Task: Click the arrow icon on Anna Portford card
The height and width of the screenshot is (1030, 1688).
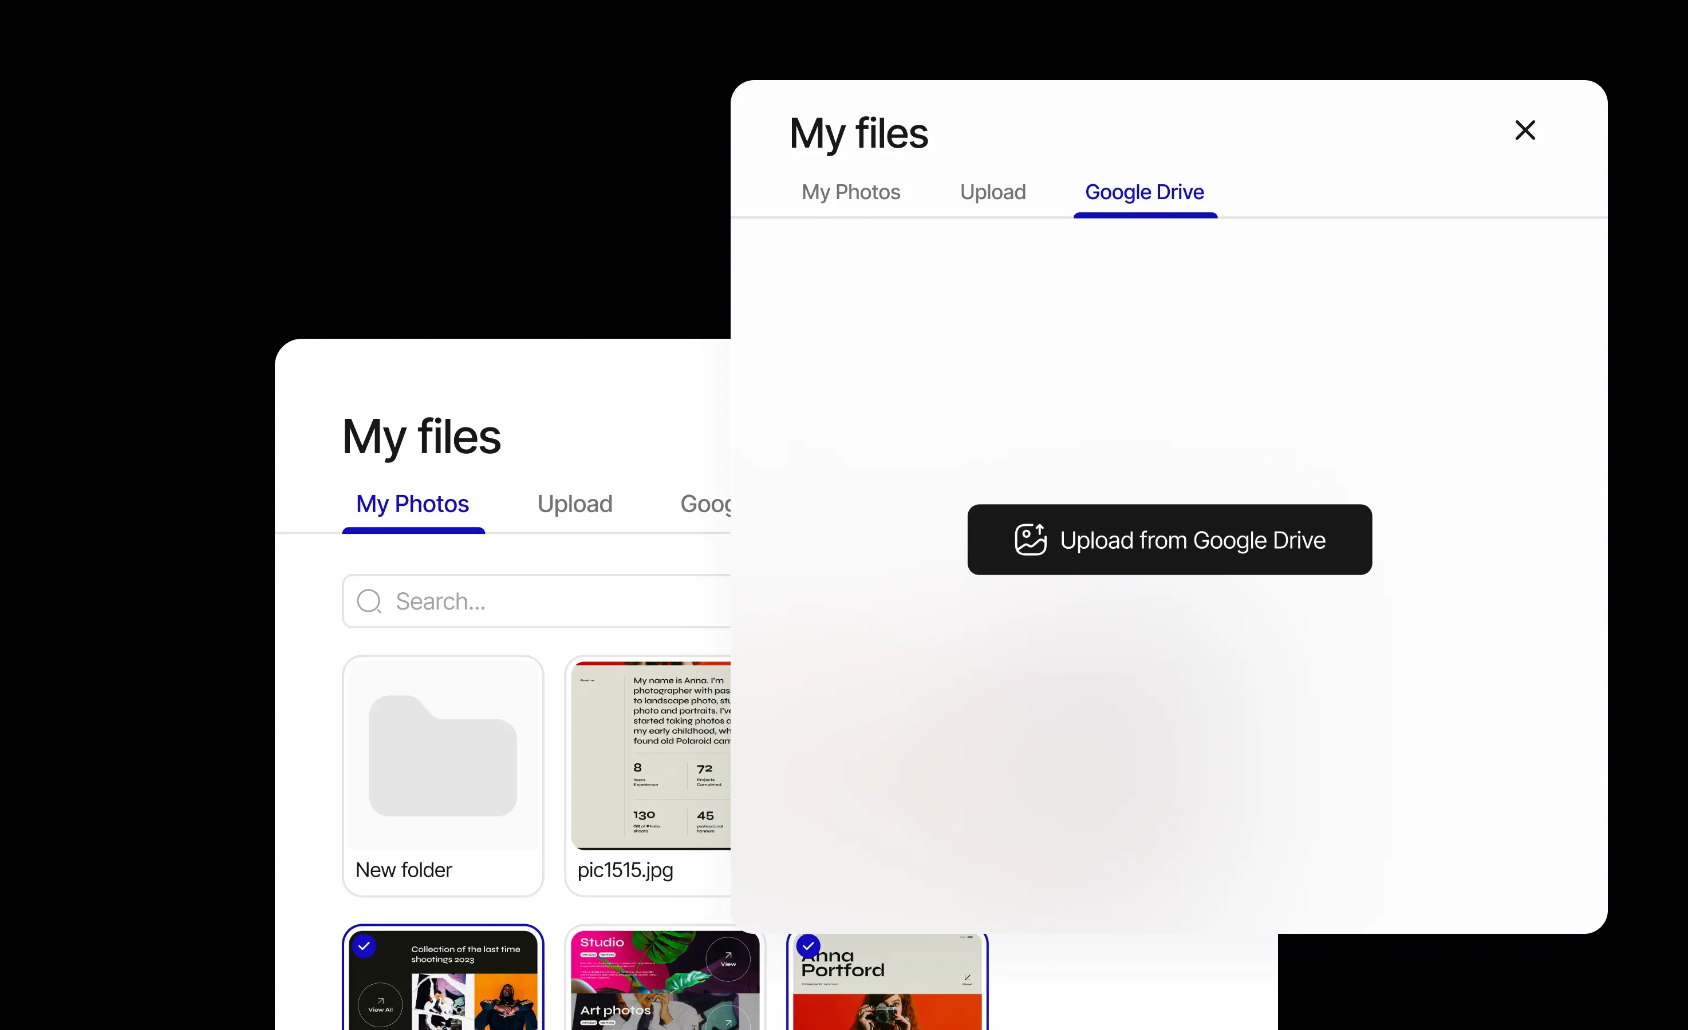Action: (967, 978)
